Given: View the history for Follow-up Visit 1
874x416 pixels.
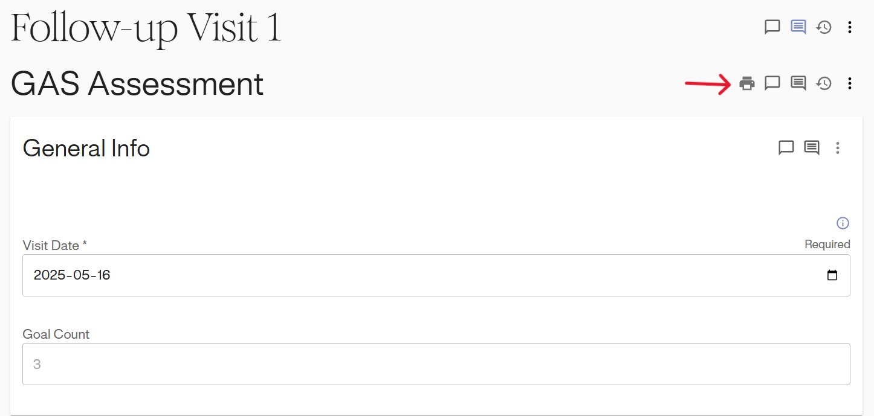Looking at the screenshot, I should (824, 27).
